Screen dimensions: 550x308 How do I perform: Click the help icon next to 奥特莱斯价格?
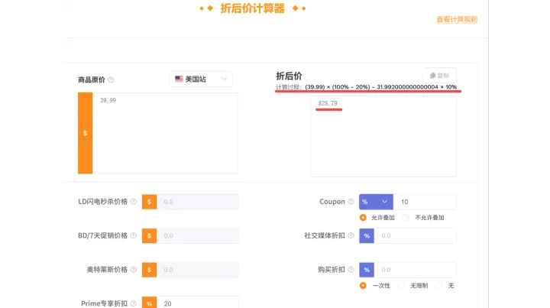(x=133, y=270)
